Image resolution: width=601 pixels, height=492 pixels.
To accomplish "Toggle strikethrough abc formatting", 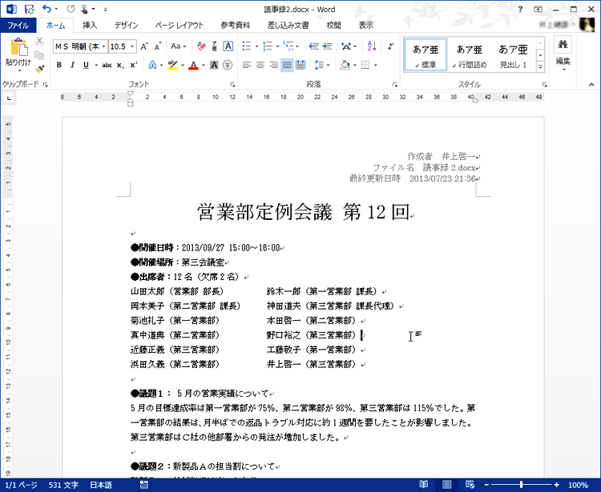I will [107, 65].
